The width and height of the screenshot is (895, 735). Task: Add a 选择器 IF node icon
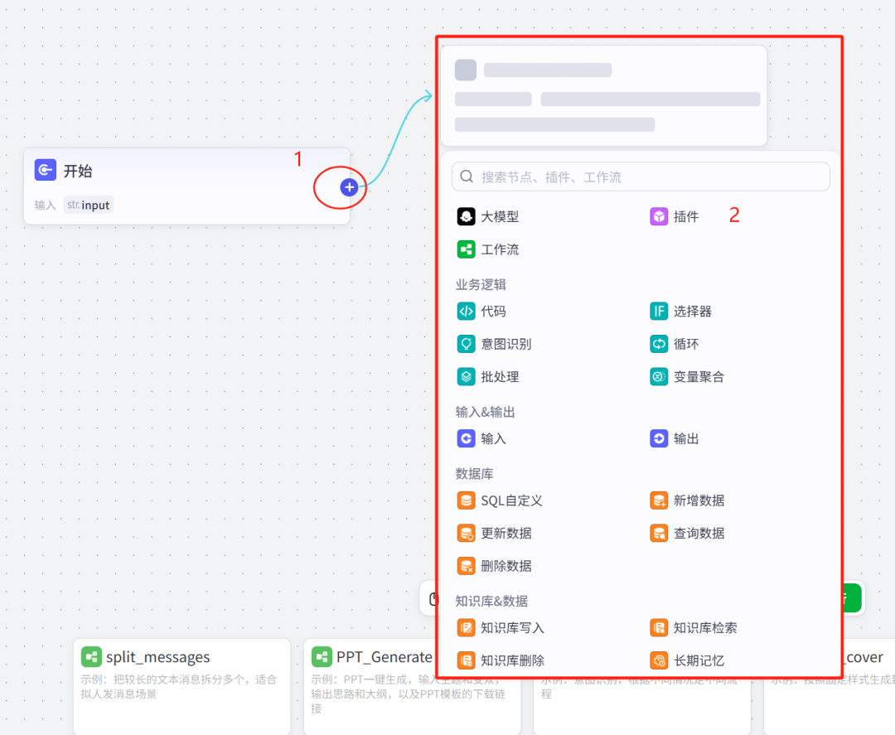659,311
